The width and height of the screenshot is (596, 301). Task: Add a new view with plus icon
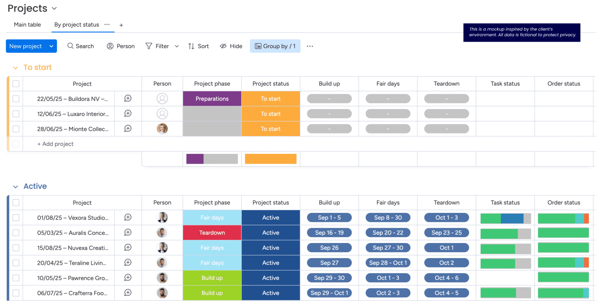[121, 25]
